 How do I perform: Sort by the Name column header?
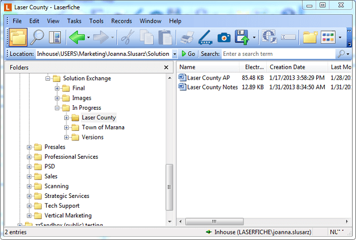(x=208, y=67)
